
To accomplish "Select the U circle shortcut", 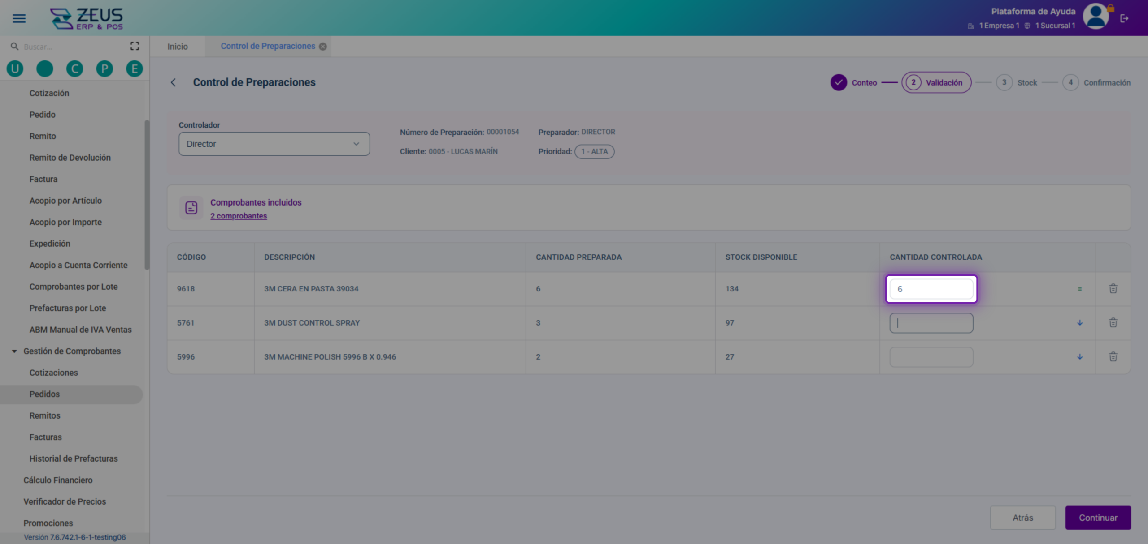I will [15, 69].
